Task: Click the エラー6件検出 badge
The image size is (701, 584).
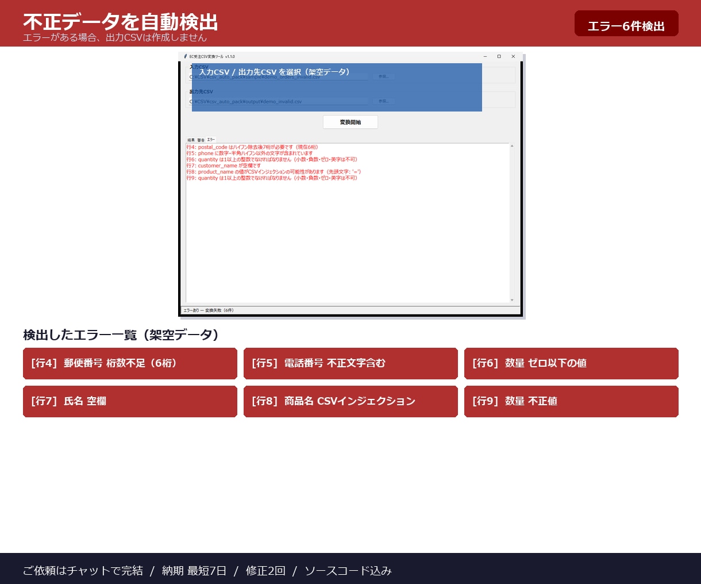Action: (626, 24)
